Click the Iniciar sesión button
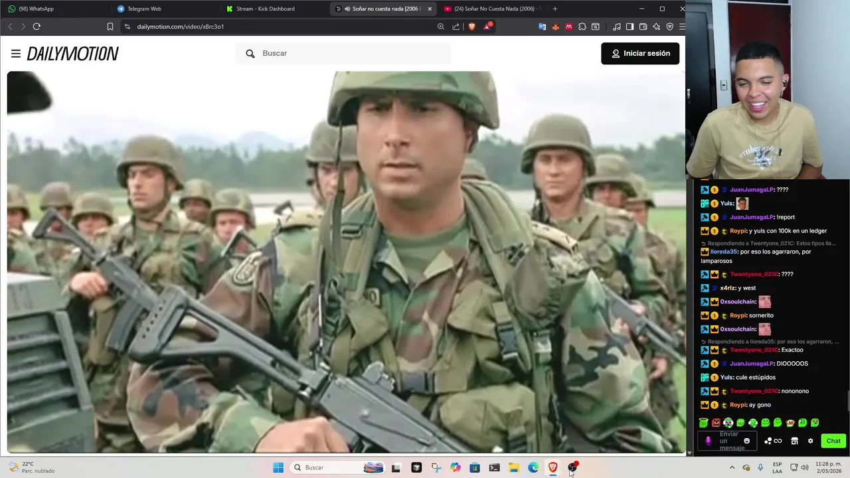The height and width of the screenshot is (478, 850). 640,53
